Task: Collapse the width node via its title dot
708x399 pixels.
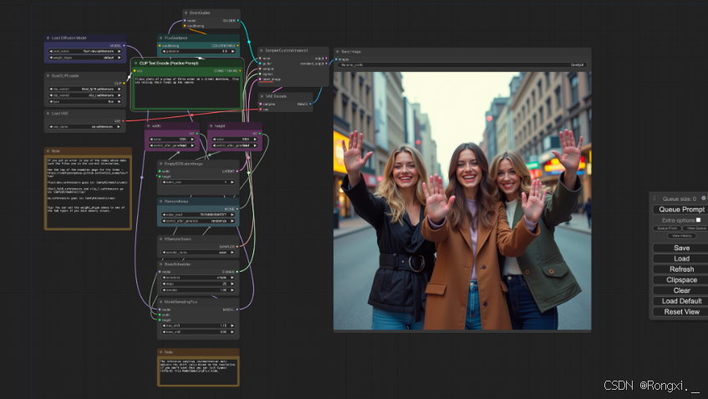Action: (148, 126)
